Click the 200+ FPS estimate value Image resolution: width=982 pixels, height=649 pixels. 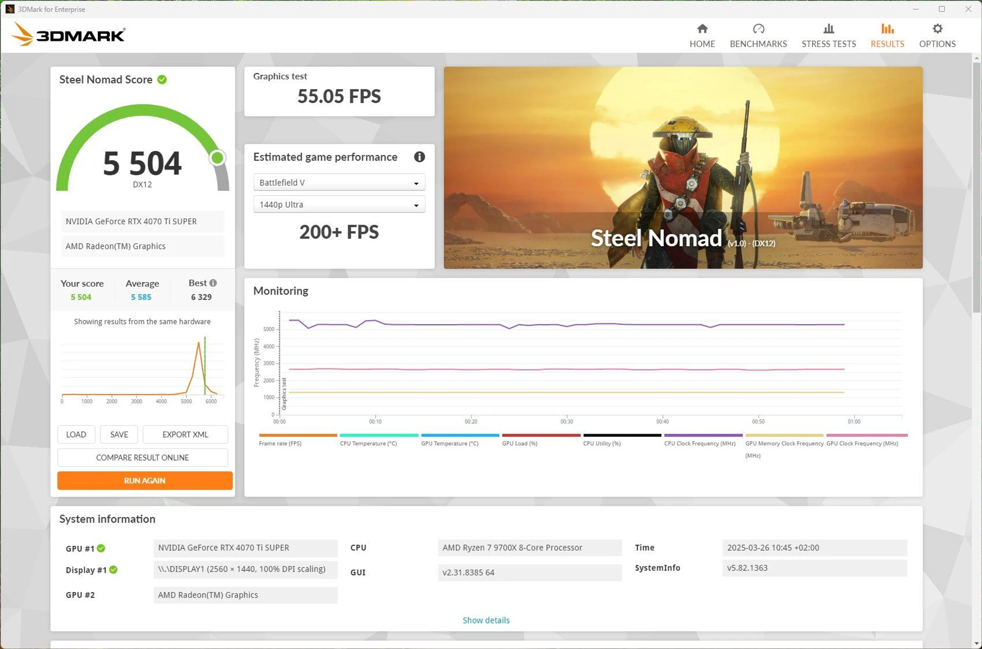point(339,232)
